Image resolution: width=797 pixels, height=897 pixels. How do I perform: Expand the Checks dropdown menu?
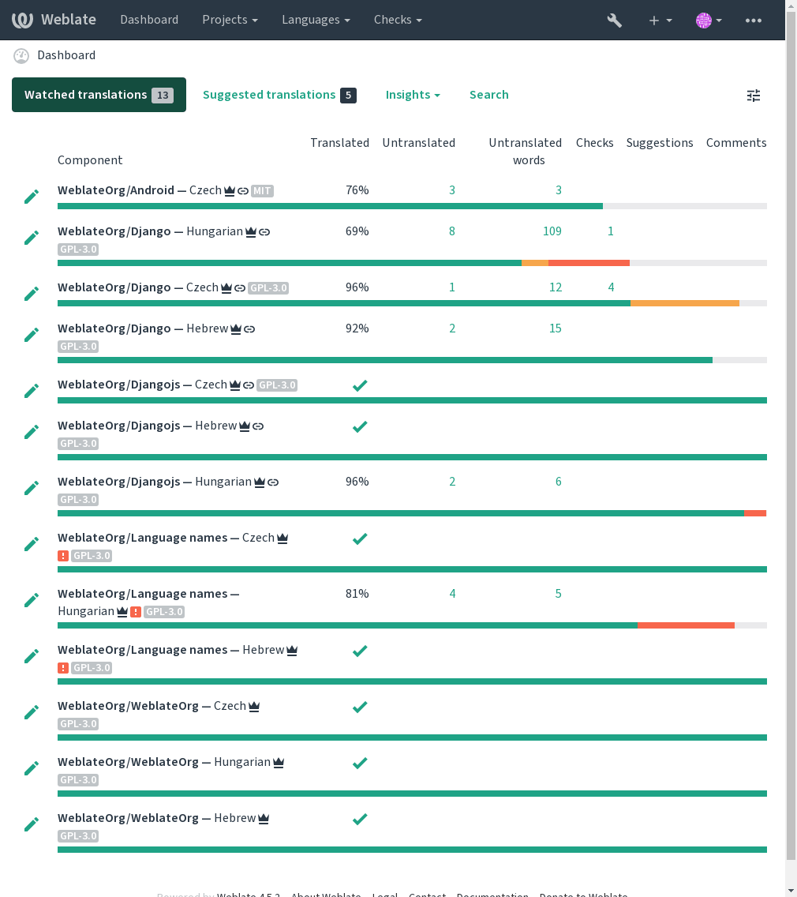point(398,20)
